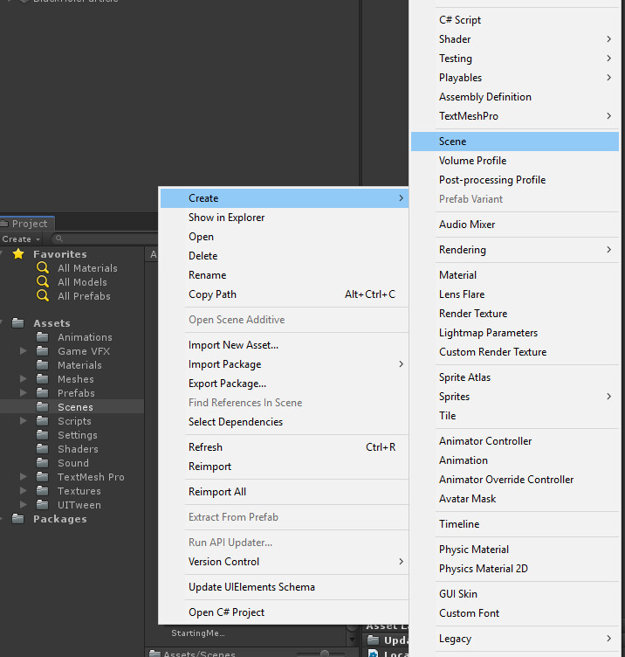
Task: Click the Scenes folder icon
Action: [42, 406]
